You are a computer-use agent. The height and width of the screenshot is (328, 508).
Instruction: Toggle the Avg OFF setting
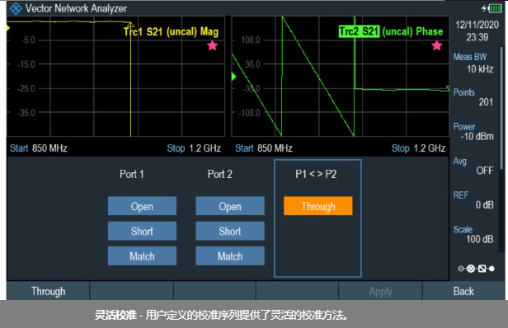[x=473, y=166]
